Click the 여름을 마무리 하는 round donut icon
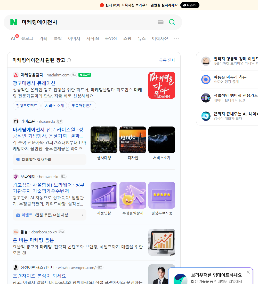258x284 pixels. click(206, 79)
